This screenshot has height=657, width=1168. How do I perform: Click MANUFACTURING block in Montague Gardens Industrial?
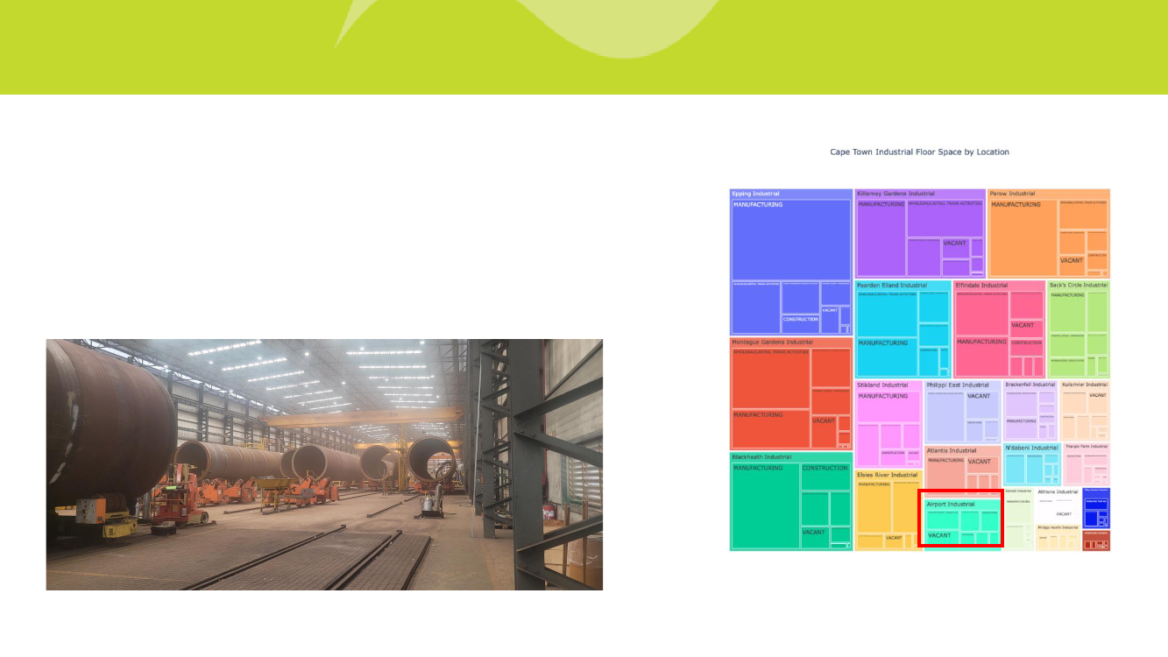pos(770,429)
